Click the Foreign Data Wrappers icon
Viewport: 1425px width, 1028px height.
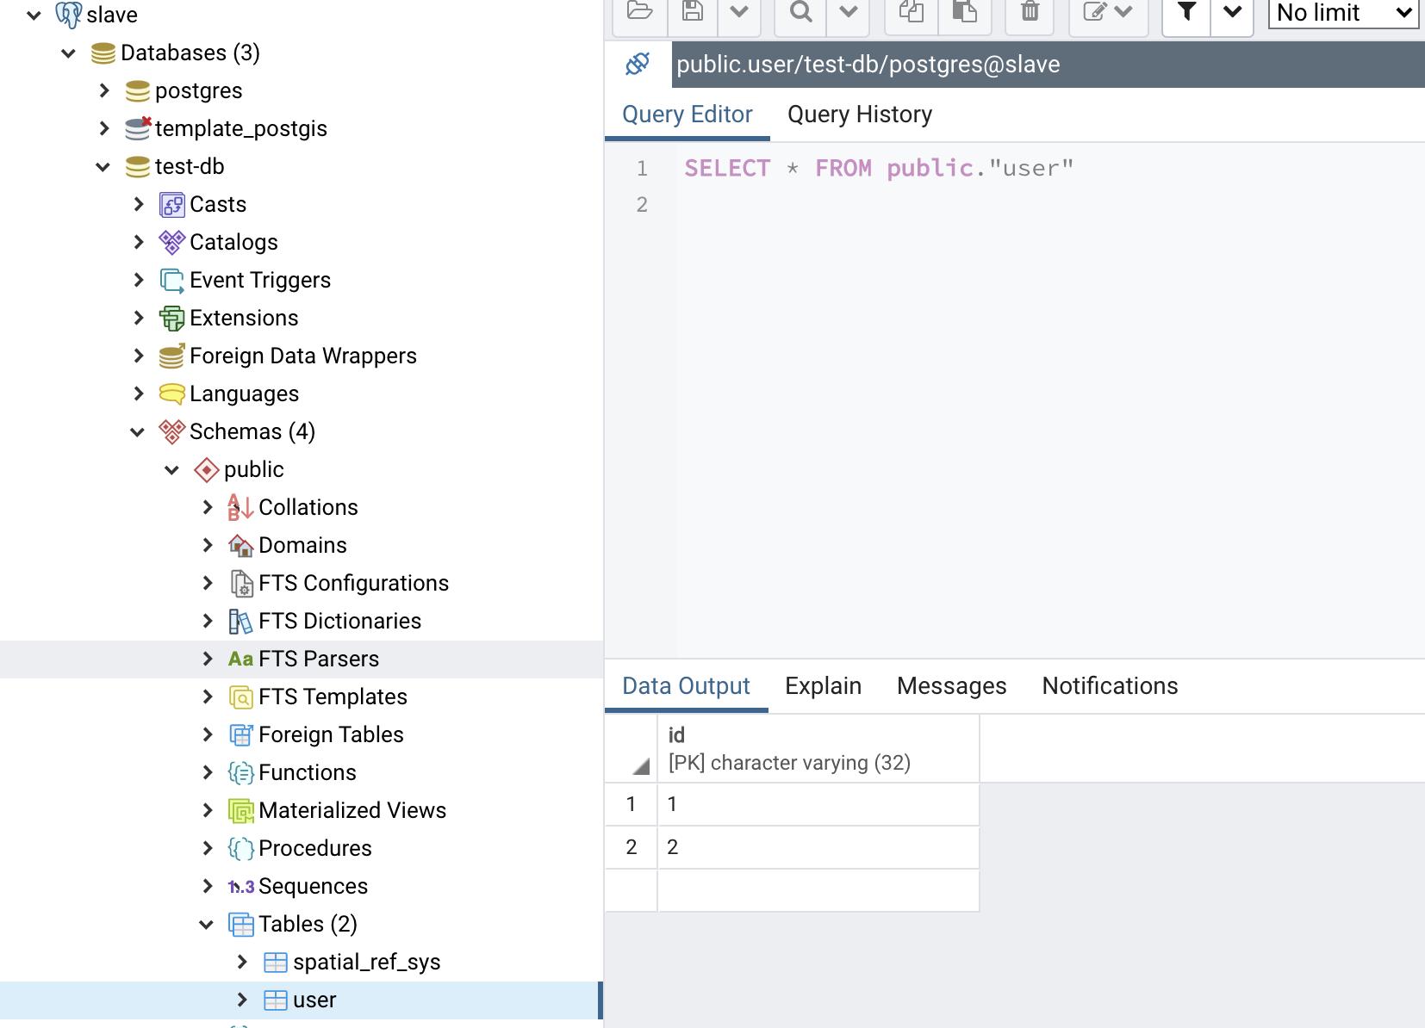click(x=172, y=356)
